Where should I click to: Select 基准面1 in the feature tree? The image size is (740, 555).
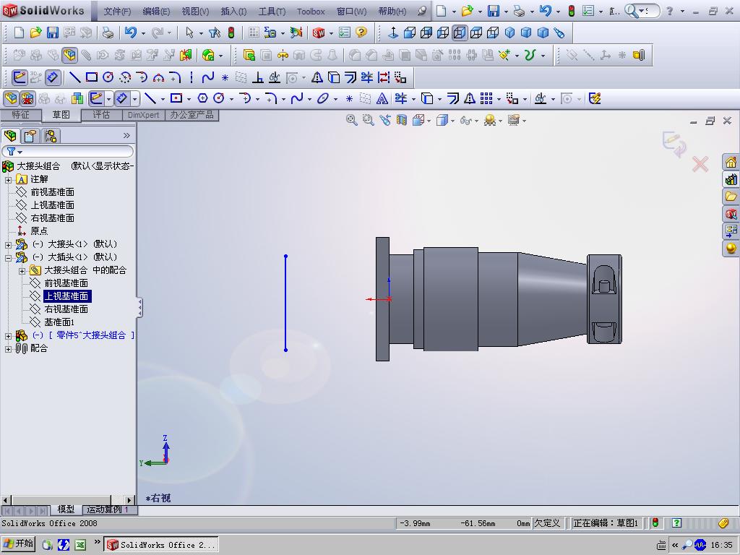[x=59, y=322]
